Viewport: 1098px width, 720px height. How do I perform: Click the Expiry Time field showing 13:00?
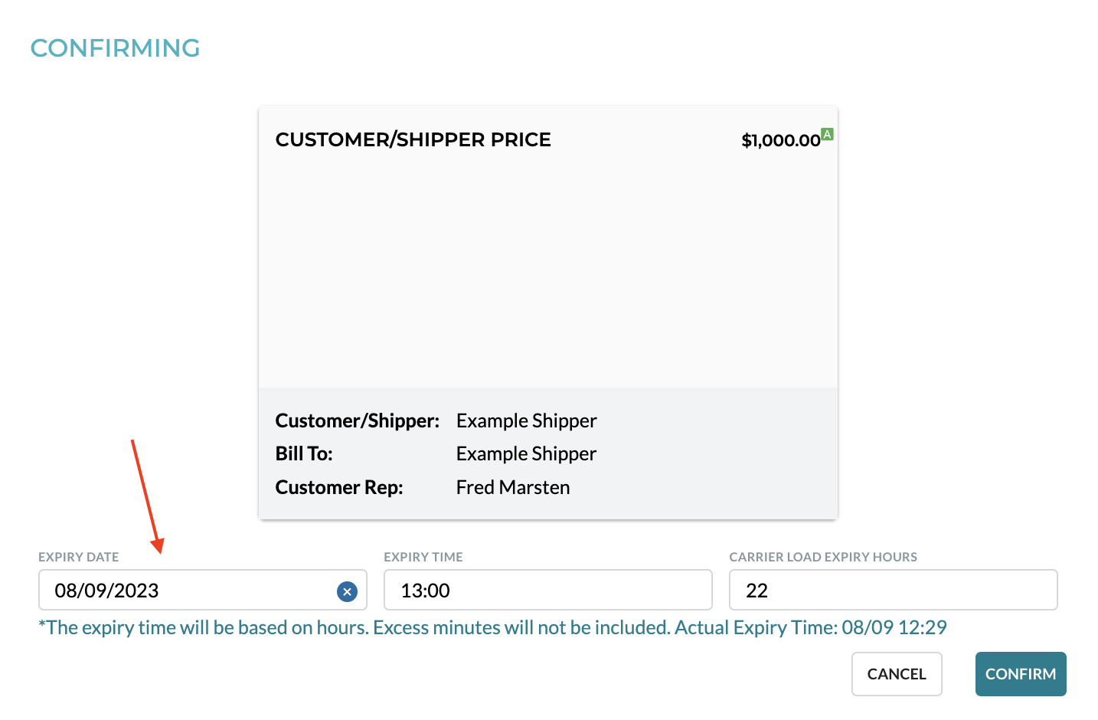coord(547,590)
